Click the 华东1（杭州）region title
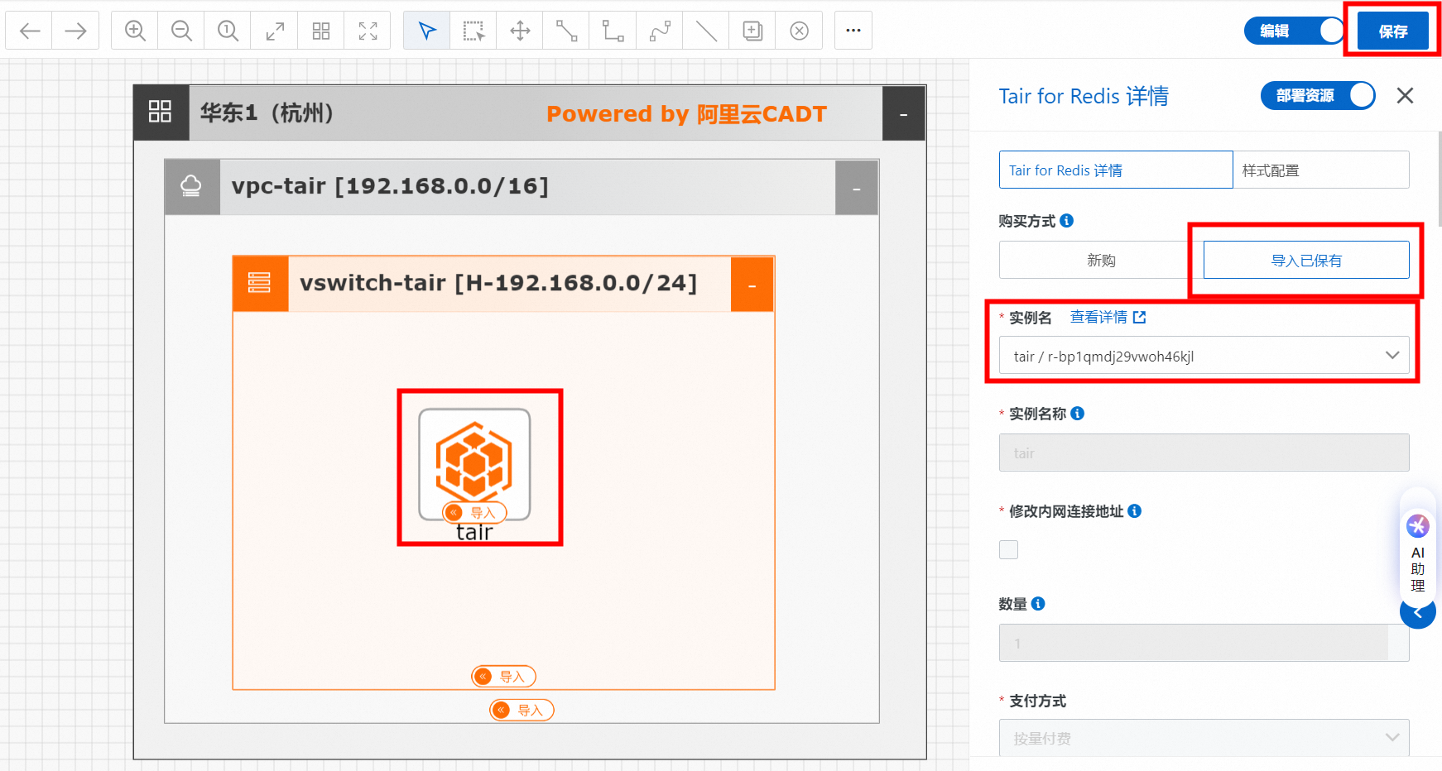Screen dimensions: 1442x771 point(267,113)
